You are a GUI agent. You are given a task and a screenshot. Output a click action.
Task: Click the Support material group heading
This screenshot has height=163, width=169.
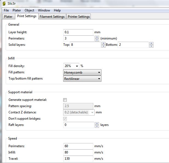20,92
